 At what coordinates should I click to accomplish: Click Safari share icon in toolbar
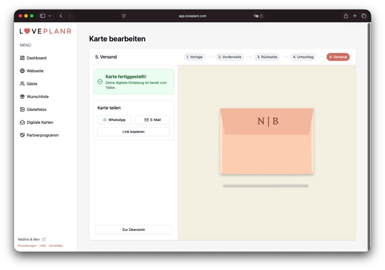(x=346, y=16)
